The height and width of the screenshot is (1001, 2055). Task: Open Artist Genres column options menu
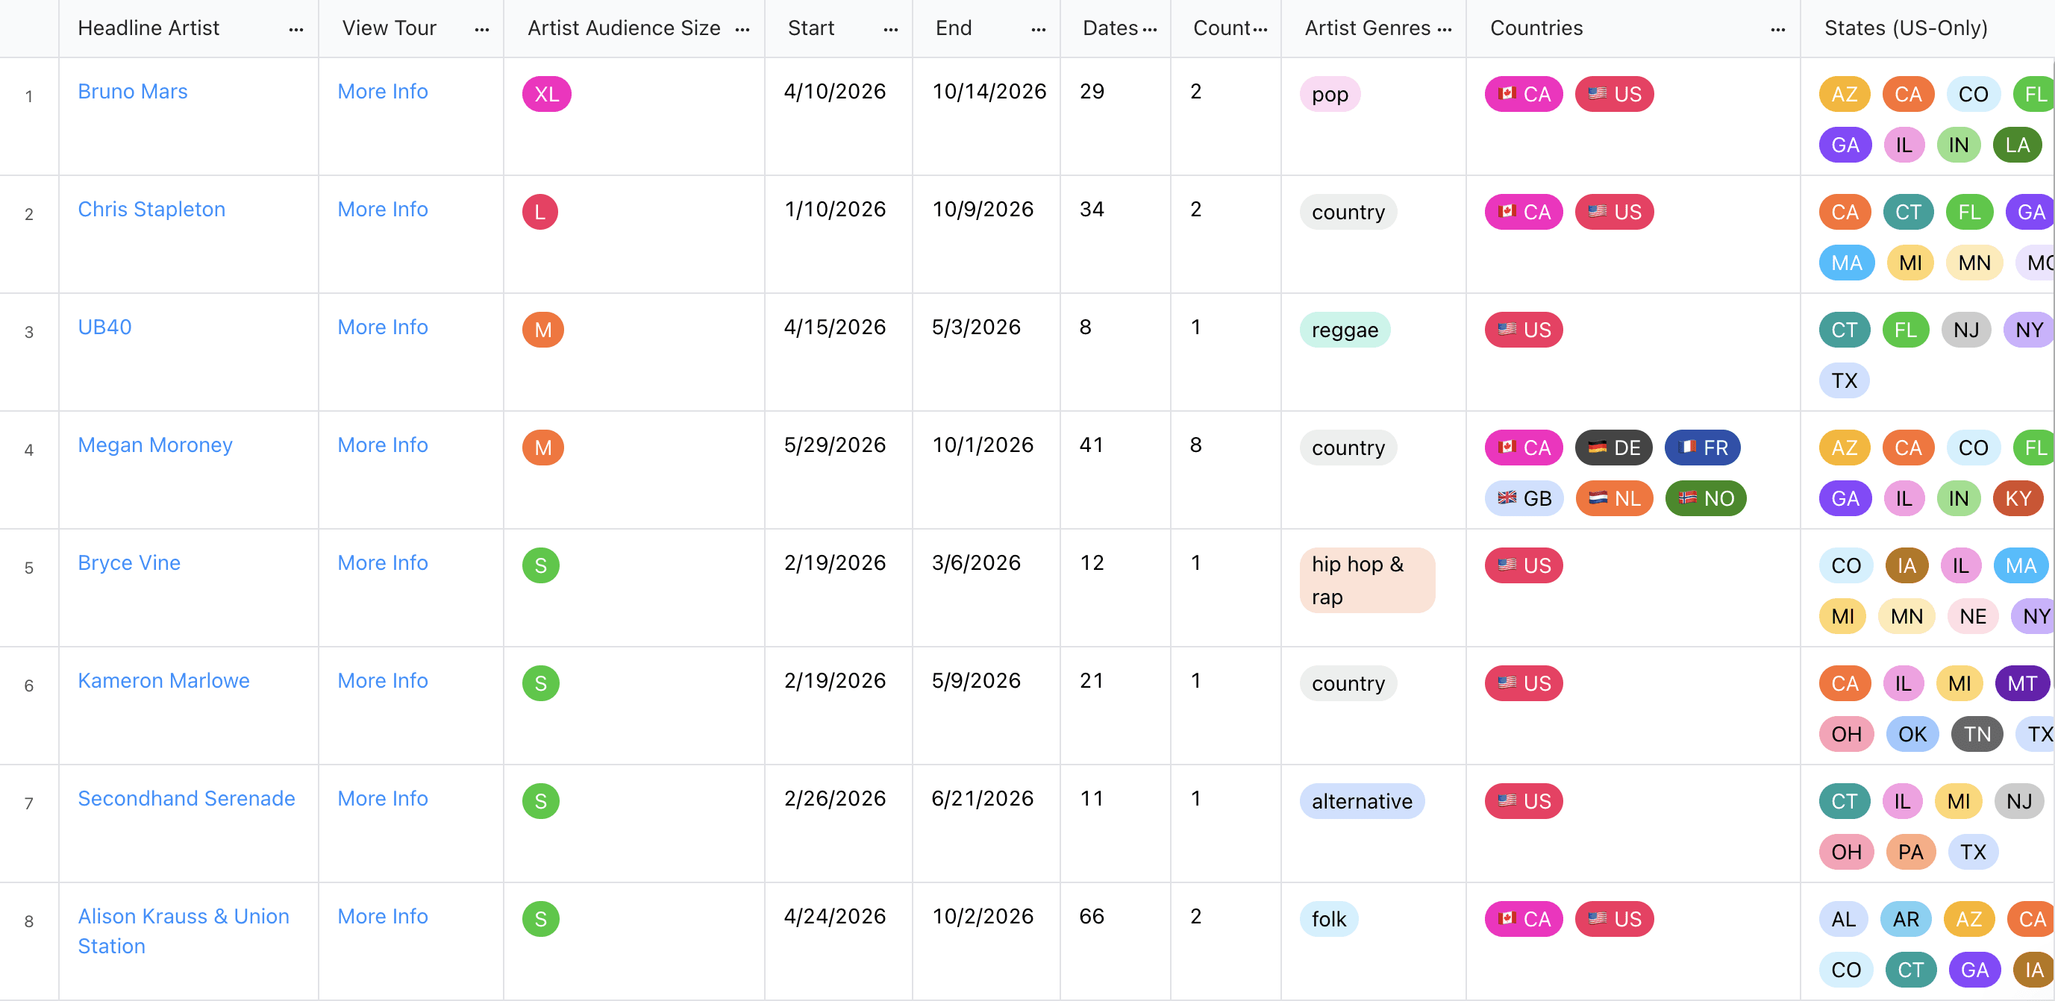(x=1445, y=30)
